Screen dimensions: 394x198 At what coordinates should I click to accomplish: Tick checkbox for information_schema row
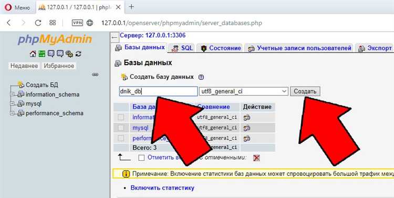121,117
